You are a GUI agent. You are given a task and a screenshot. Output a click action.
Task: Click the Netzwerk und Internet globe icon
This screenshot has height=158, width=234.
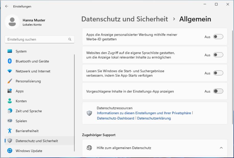[x=10, y=71]
